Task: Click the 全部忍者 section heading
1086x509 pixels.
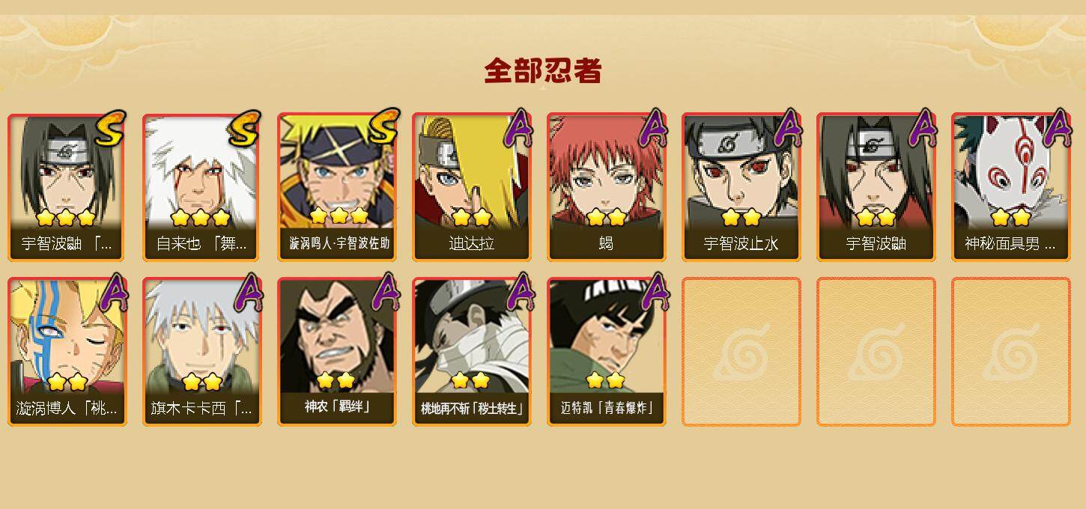Action: coord(543,71)
